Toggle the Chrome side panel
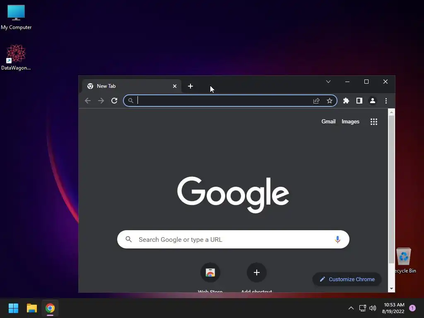 click(x=359, y=101)
